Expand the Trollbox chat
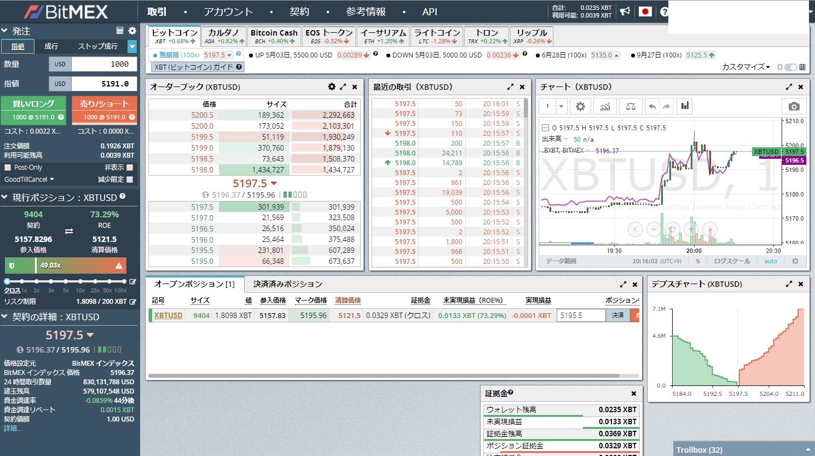The height and width of the screenshot is (456, 815). [x=744, y=449]
